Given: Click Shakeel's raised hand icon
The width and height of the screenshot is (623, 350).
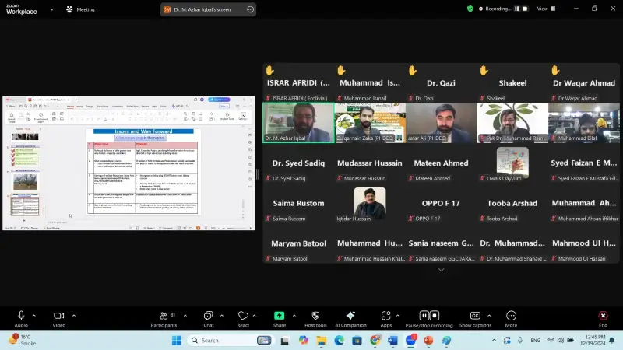Looking at the screenshot, I should point(484,71).
